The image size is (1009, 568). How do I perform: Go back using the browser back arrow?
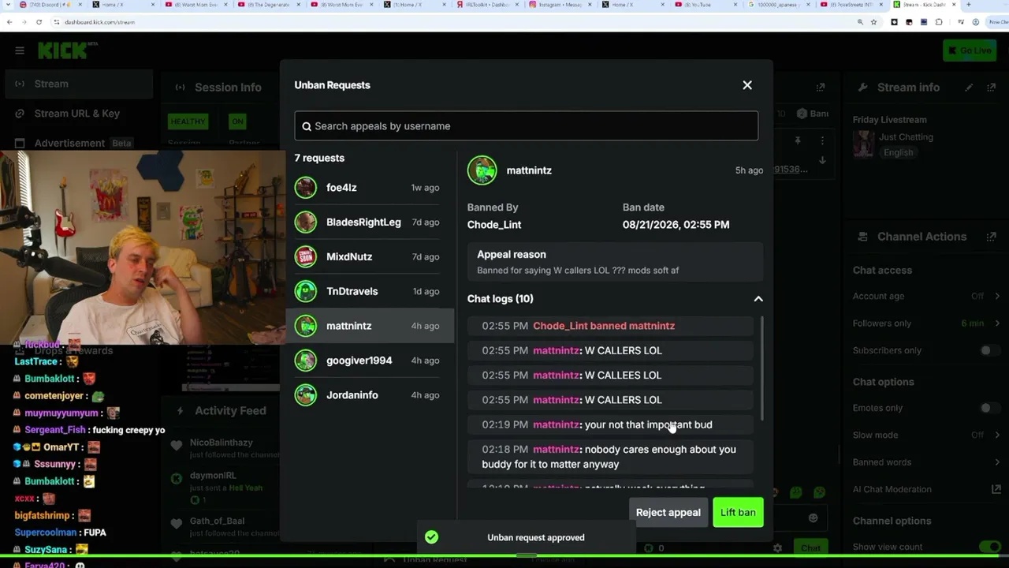point(9,22)
